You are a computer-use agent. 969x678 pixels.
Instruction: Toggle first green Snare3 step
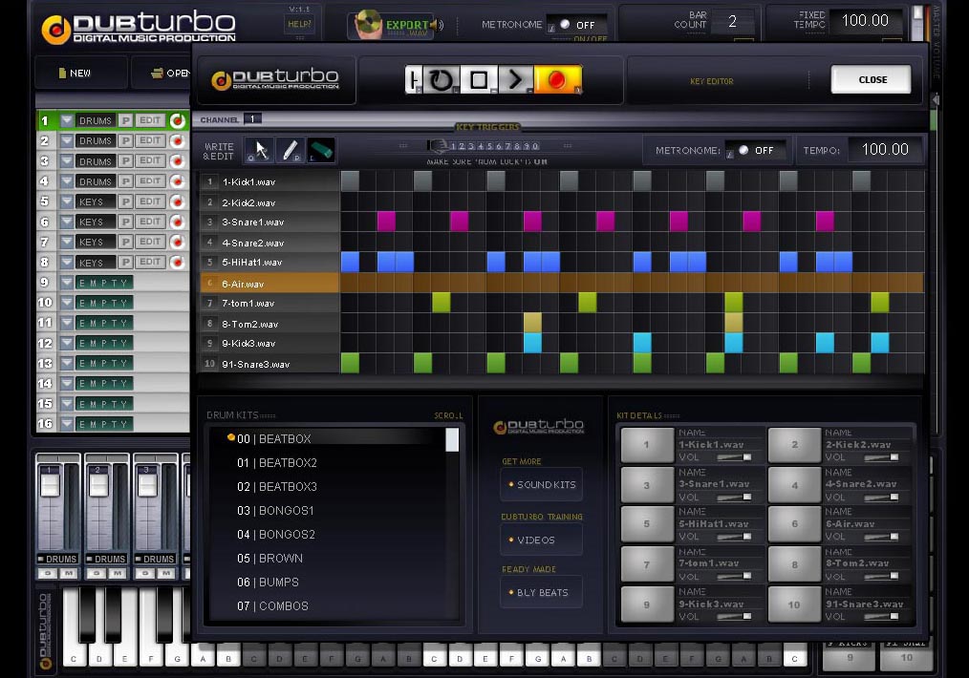[350, 363]
